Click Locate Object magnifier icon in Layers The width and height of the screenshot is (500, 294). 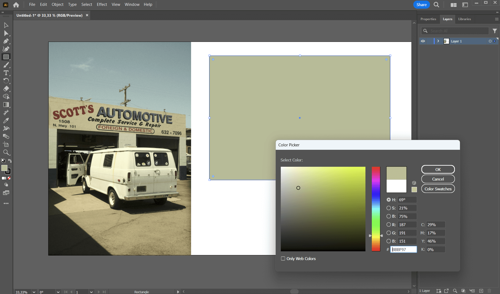tap(455, 291)
